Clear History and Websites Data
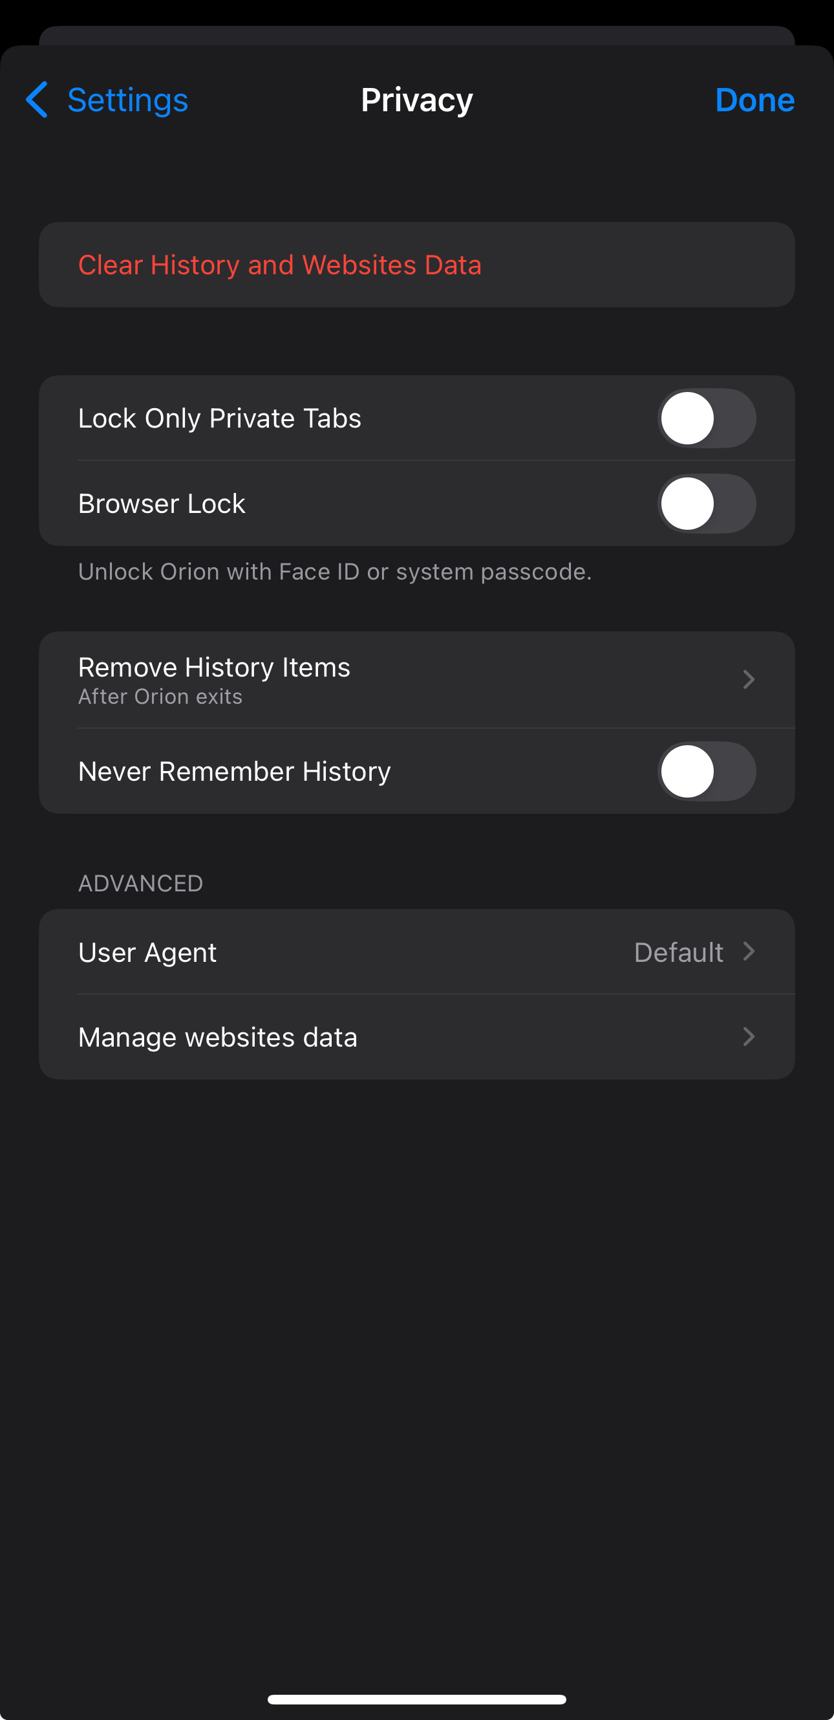This screenshot has width=834, height=1720. point(279,265)
